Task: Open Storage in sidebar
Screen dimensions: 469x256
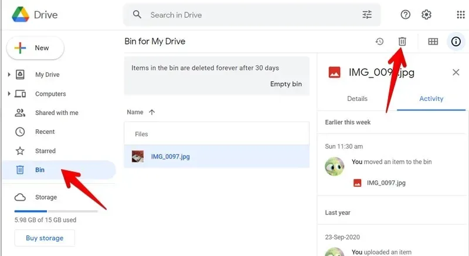Action: tap(46, 197)
